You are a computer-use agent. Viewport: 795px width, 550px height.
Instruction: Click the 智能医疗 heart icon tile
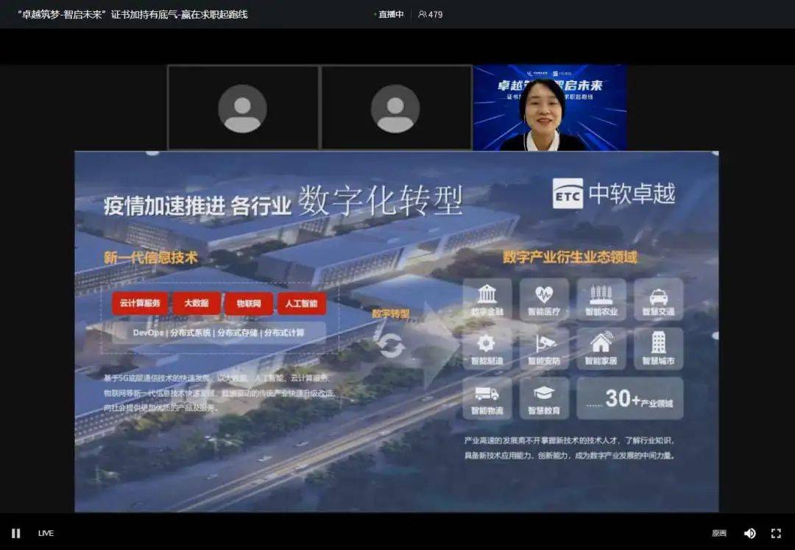pos(544,299)
